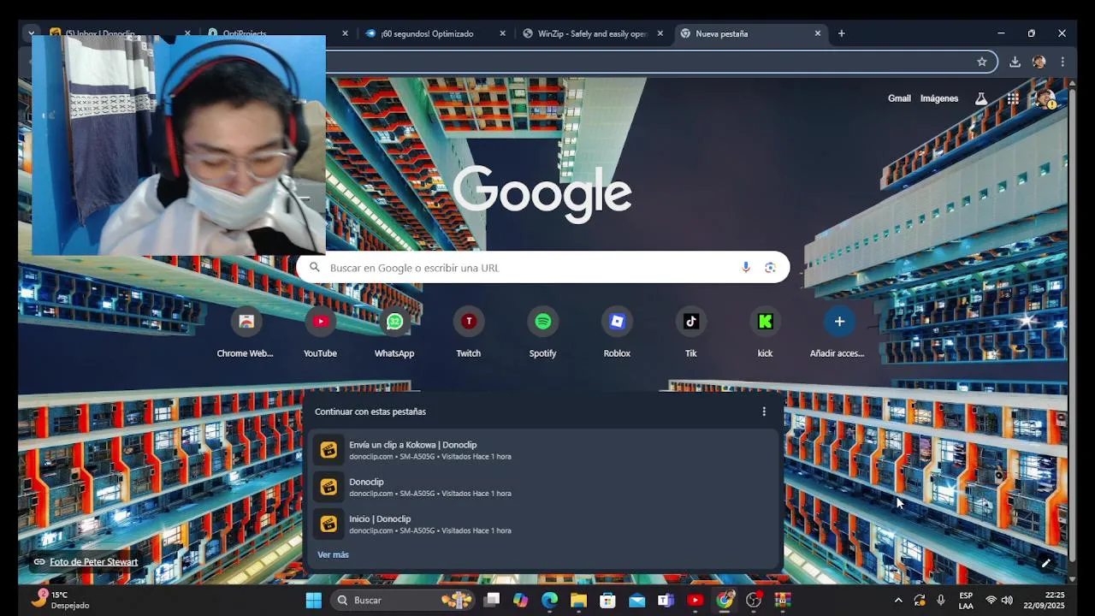Open the Google apps grid
Screen dimensions: 1095x616
tap(1013, 98)
